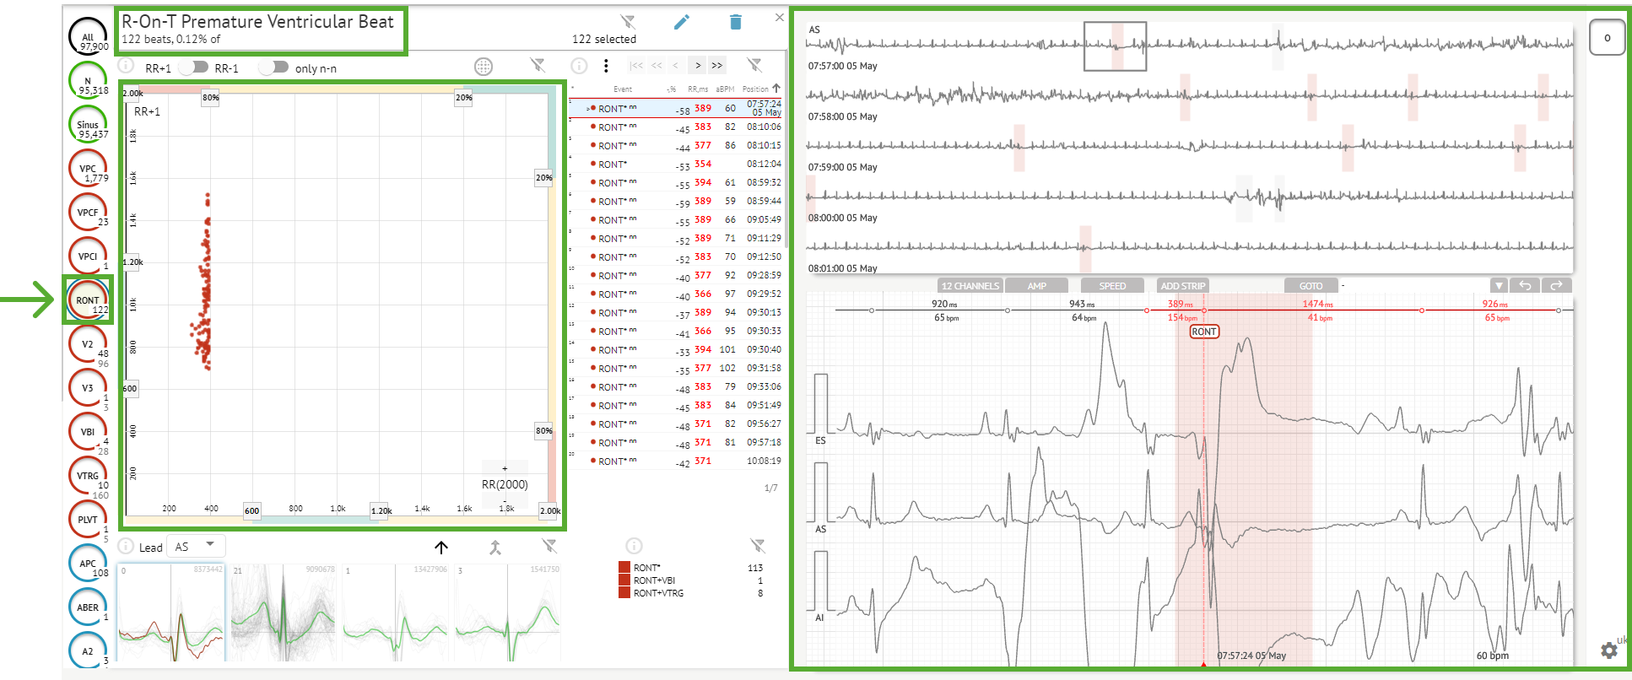The image size is (1632, 680).
Task: Select the APC category in sidebar
Action: click(x=88, y=564)
